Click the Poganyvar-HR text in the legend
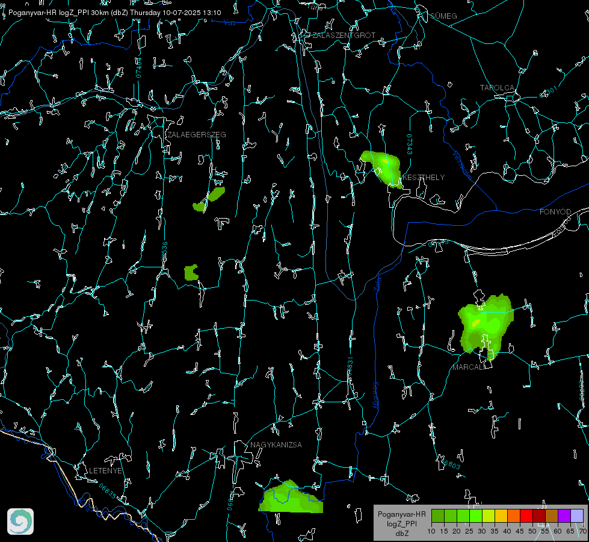This screenshot has width=589, height=542. tap(401, 514)
